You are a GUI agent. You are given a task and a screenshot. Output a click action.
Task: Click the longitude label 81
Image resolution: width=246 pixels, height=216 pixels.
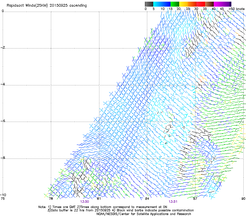click(99, 199)
